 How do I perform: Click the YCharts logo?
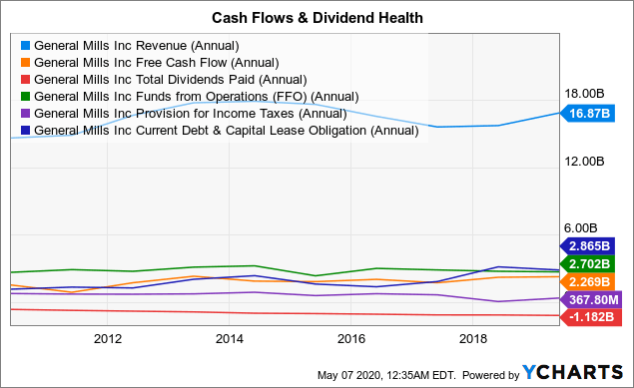(x=573, y=372)
